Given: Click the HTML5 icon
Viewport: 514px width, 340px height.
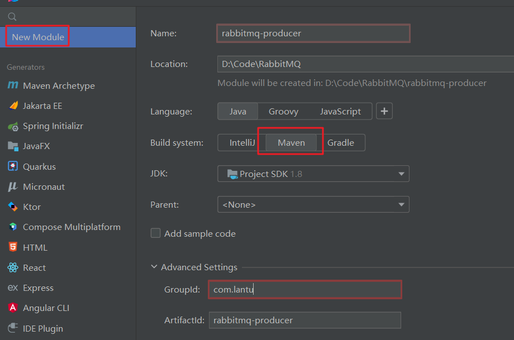Looking at the screenshot, I should click(13, 247).
